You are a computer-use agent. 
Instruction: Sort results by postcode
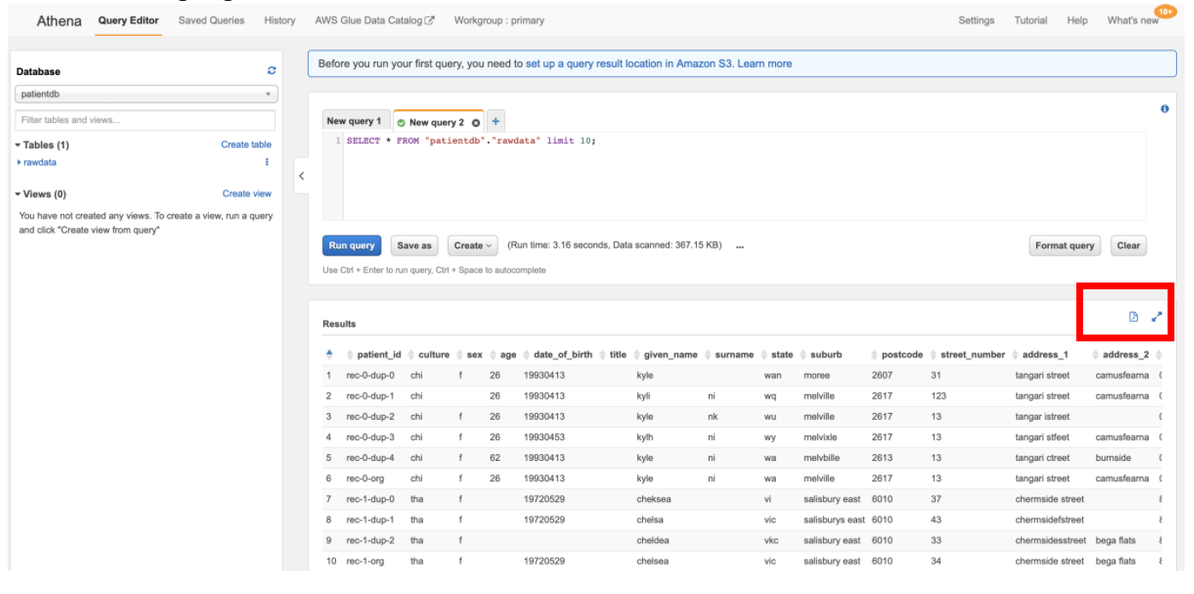897,355
